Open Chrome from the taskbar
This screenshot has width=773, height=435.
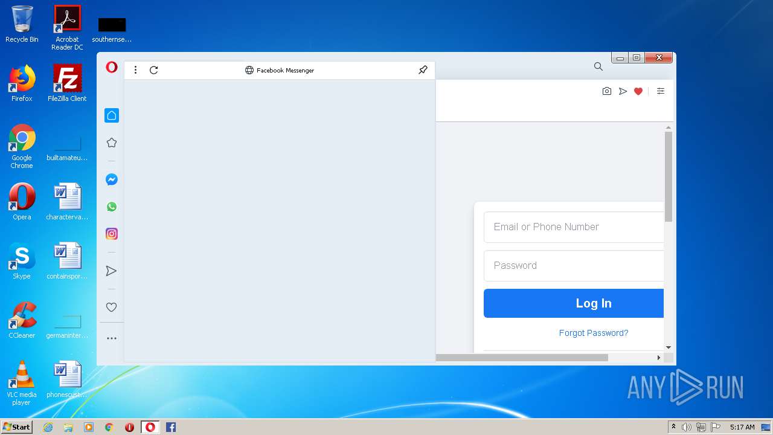coord(109,427)
